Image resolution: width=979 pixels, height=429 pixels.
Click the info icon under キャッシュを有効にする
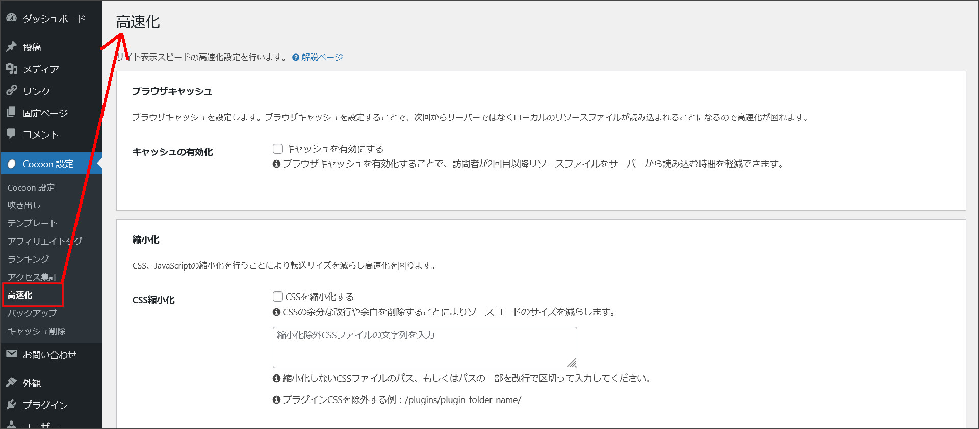coord(276,164)
